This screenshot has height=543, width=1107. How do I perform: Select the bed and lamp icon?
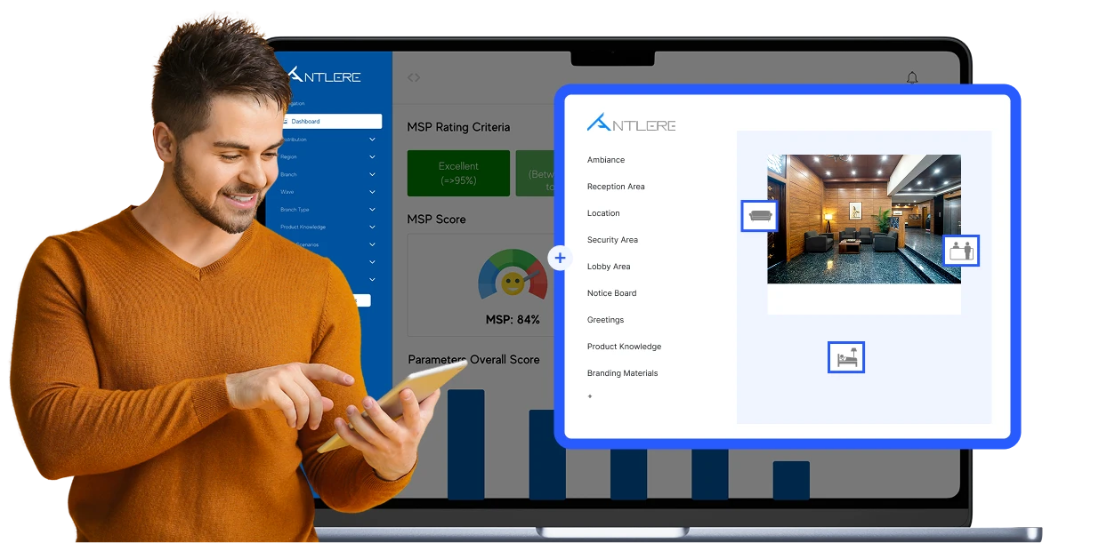[x=846, y=357]
